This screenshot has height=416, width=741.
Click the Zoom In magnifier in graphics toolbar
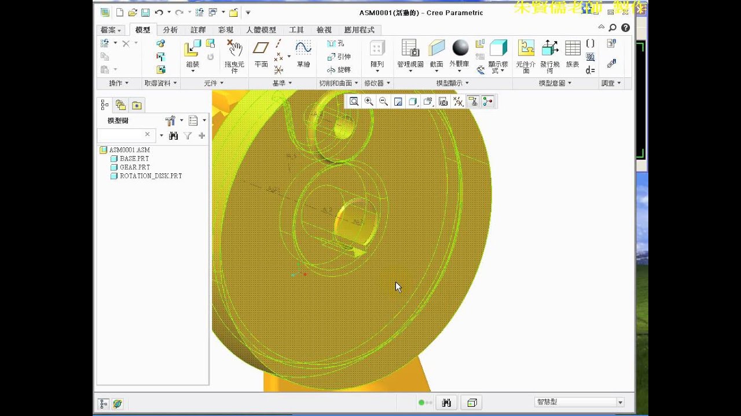coord(369,102)
